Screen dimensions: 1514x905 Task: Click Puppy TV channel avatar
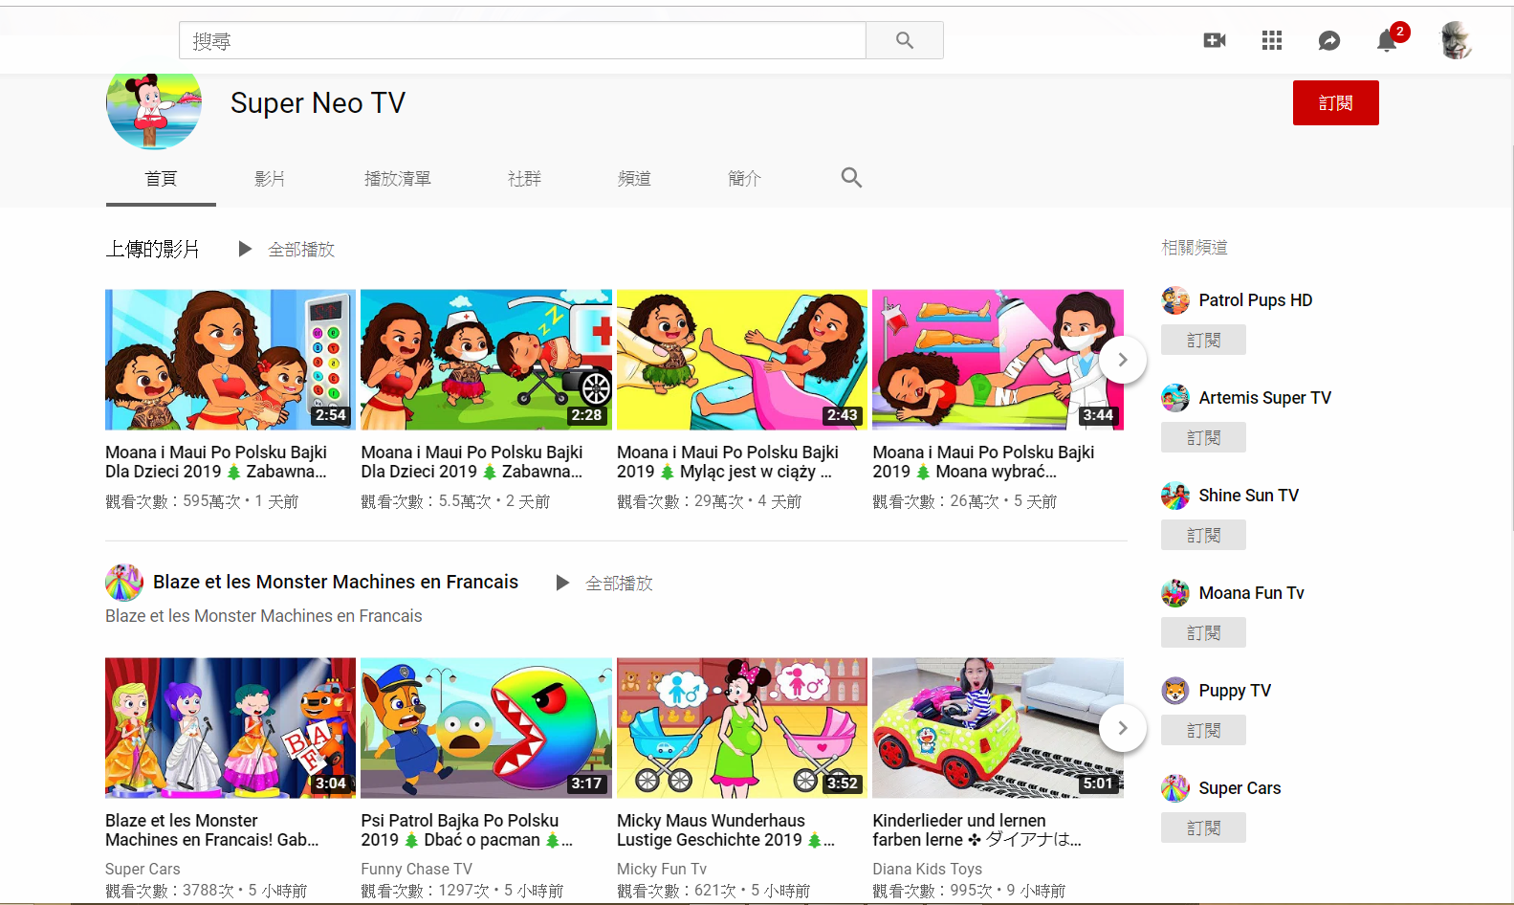1175,691
